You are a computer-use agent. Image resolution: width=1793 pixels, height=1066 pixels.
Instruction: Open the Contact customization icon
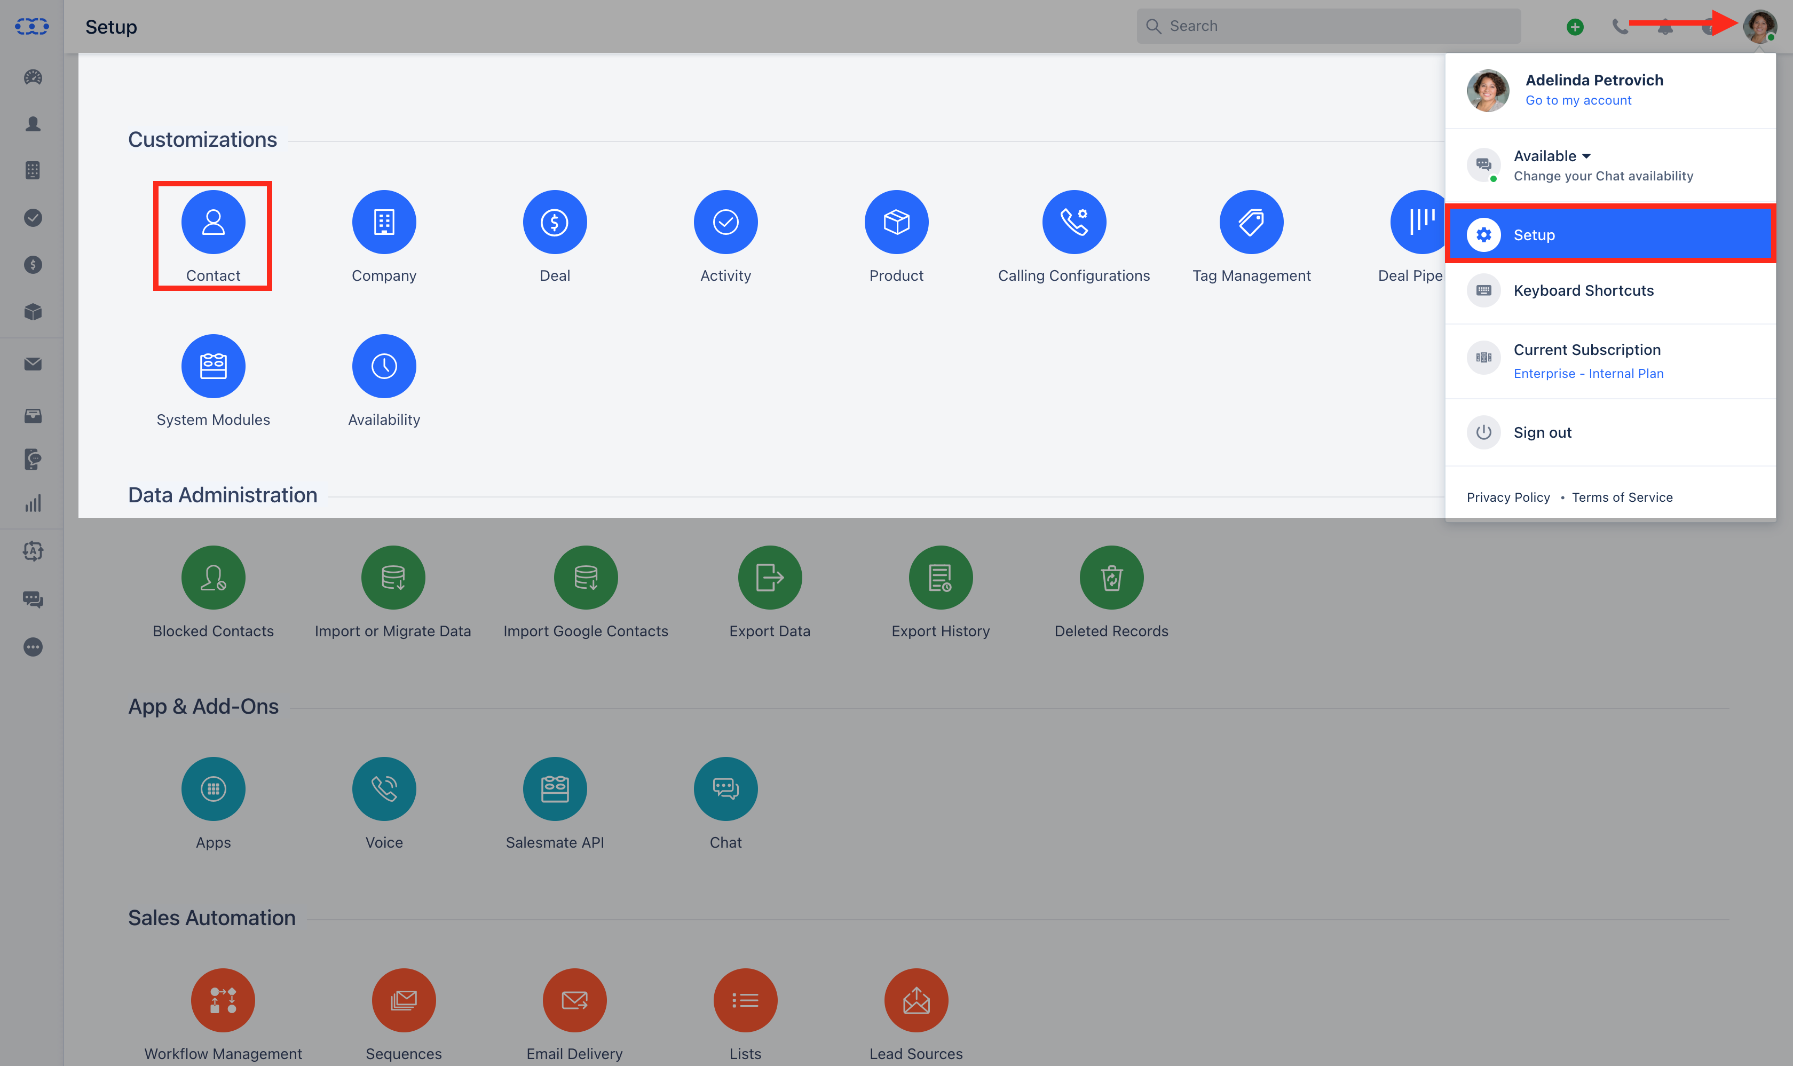(212, 222)
